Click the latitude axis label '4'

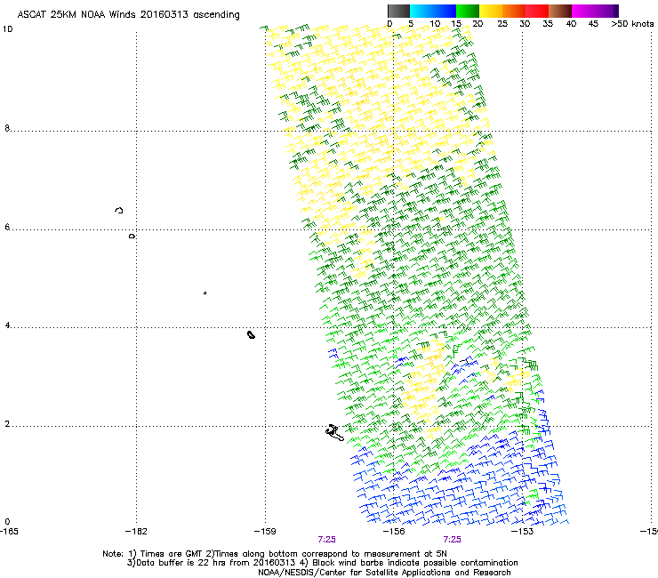point(7,325)
